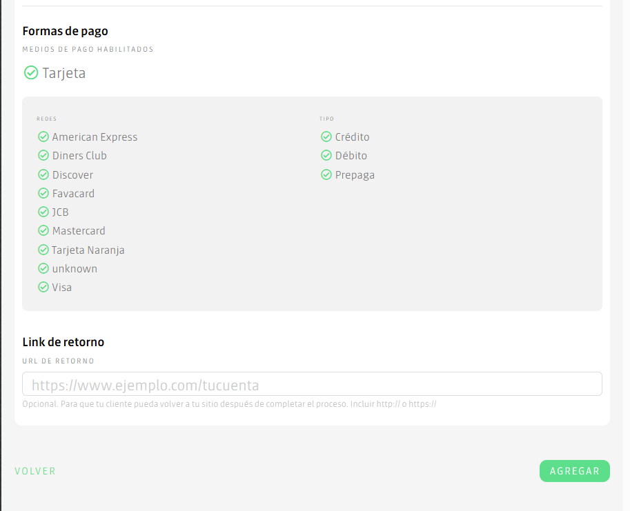
Task: Toggle the Visa checkmark icon
Action: tap(43, 287)
